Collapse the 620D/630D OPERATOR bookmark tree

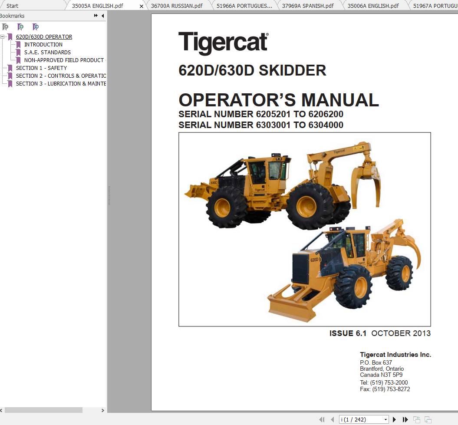pyautogui.click(x=3, y=36)
